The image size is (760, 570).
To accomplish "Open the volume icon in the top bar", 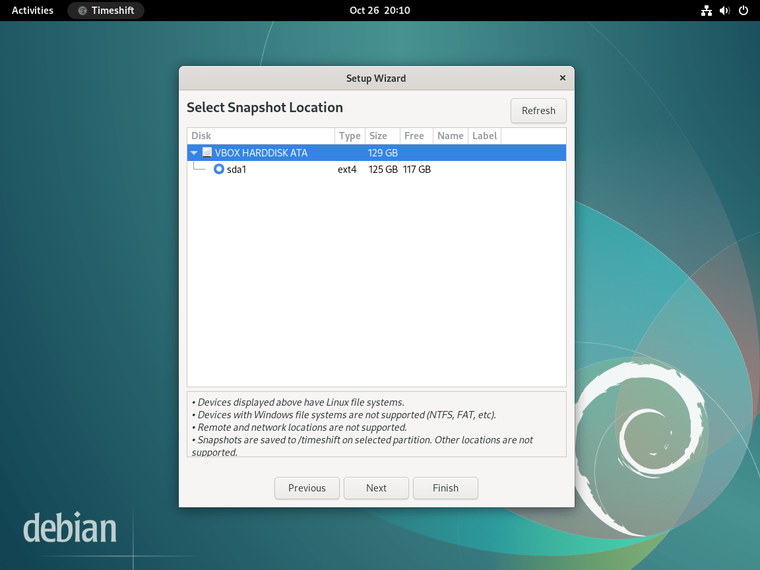I will pos(724,11).
